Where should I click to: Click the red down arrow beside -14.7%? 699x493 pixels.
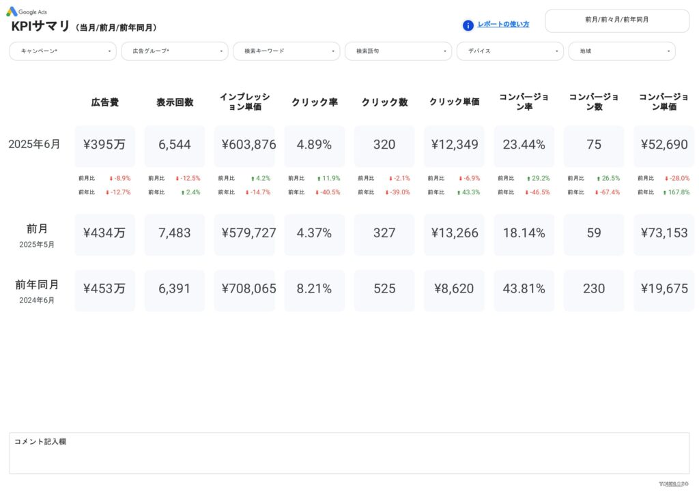coord(247,193)
